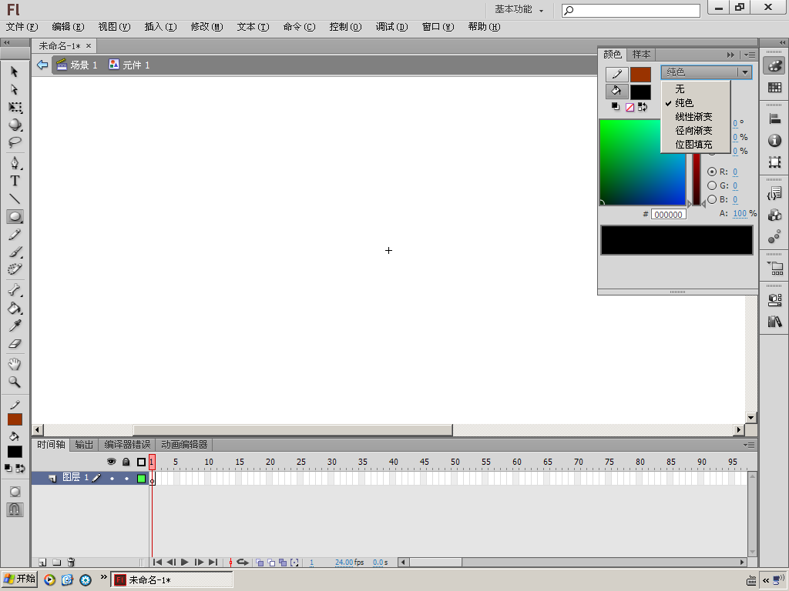
Task: Select the Oval shape tool
Action: 15,216
